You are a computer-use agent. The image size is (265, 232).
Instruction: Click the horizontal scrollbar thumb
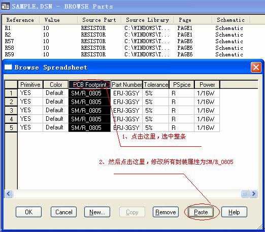pos(245,193)
